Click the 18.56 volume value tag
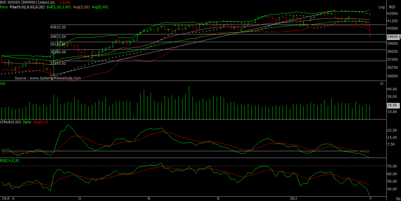This screenshot has height=201, width=401. tap(394, 105)
